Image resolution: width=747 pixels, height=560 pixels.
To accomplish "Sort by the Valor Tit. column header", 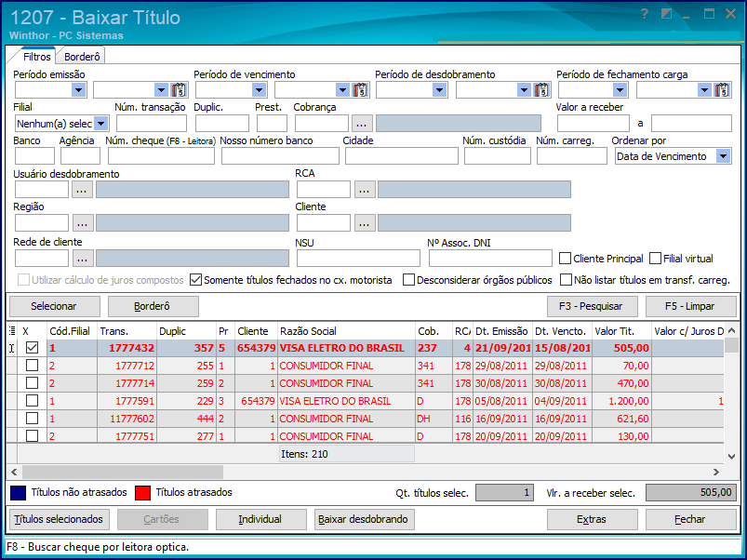I will click(x=621, y=331).
